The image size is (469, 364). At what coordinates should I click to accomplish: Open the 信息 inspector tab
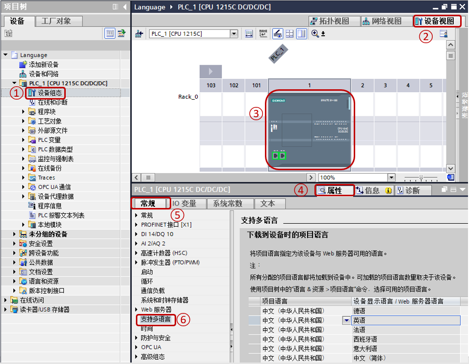click(x=374, y=190)
